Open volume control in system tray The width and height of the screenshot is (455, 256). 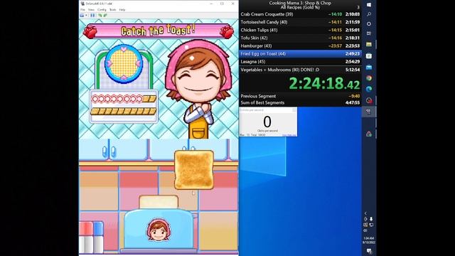[x=365, y=230]
